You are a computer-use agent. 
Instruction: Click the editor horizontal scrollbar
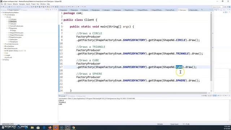136,93
